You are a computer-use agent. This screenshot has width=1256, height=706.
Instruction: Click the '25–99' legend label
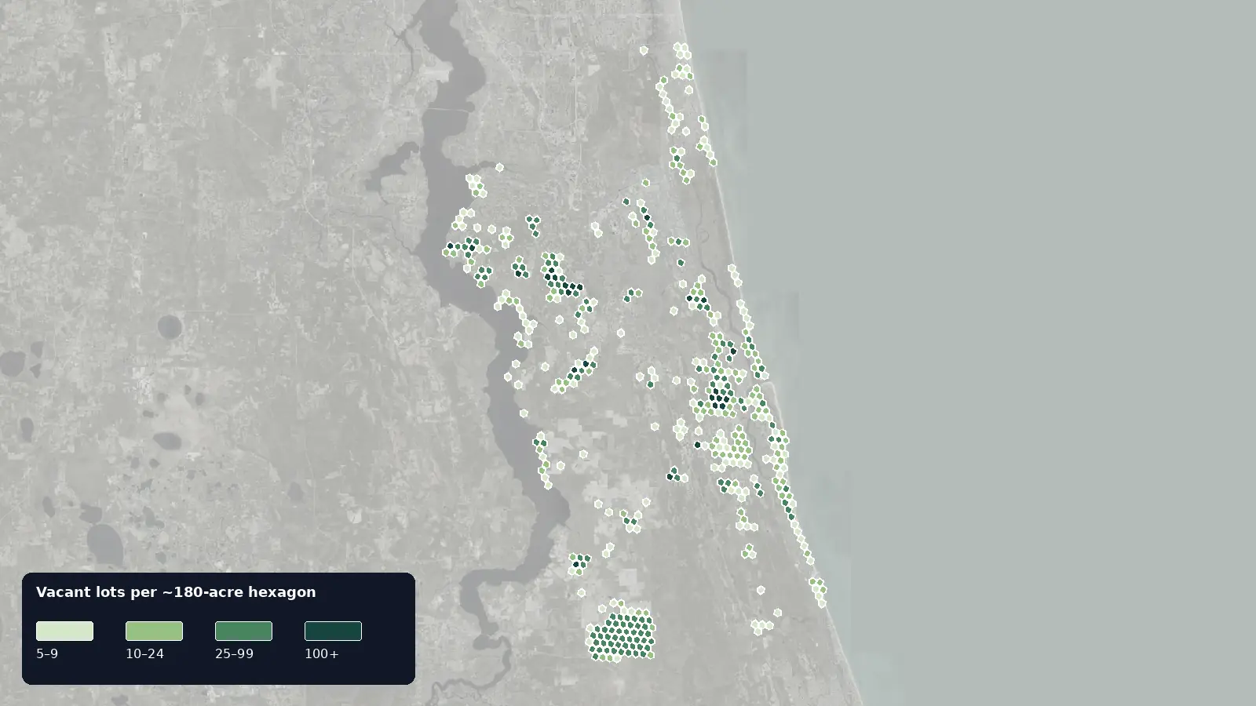tap(234, 653)
